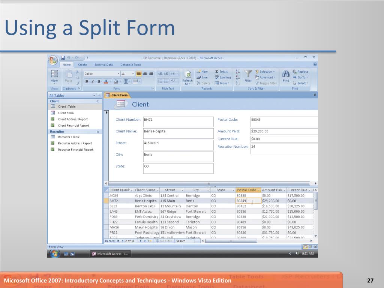Select the Client Form document tab
The image size is (384, 288).
117,95
